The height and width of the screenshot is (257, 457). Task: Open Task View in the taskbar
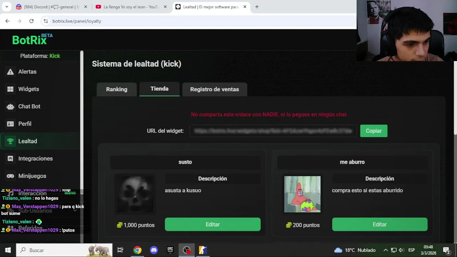coord(120,250)
